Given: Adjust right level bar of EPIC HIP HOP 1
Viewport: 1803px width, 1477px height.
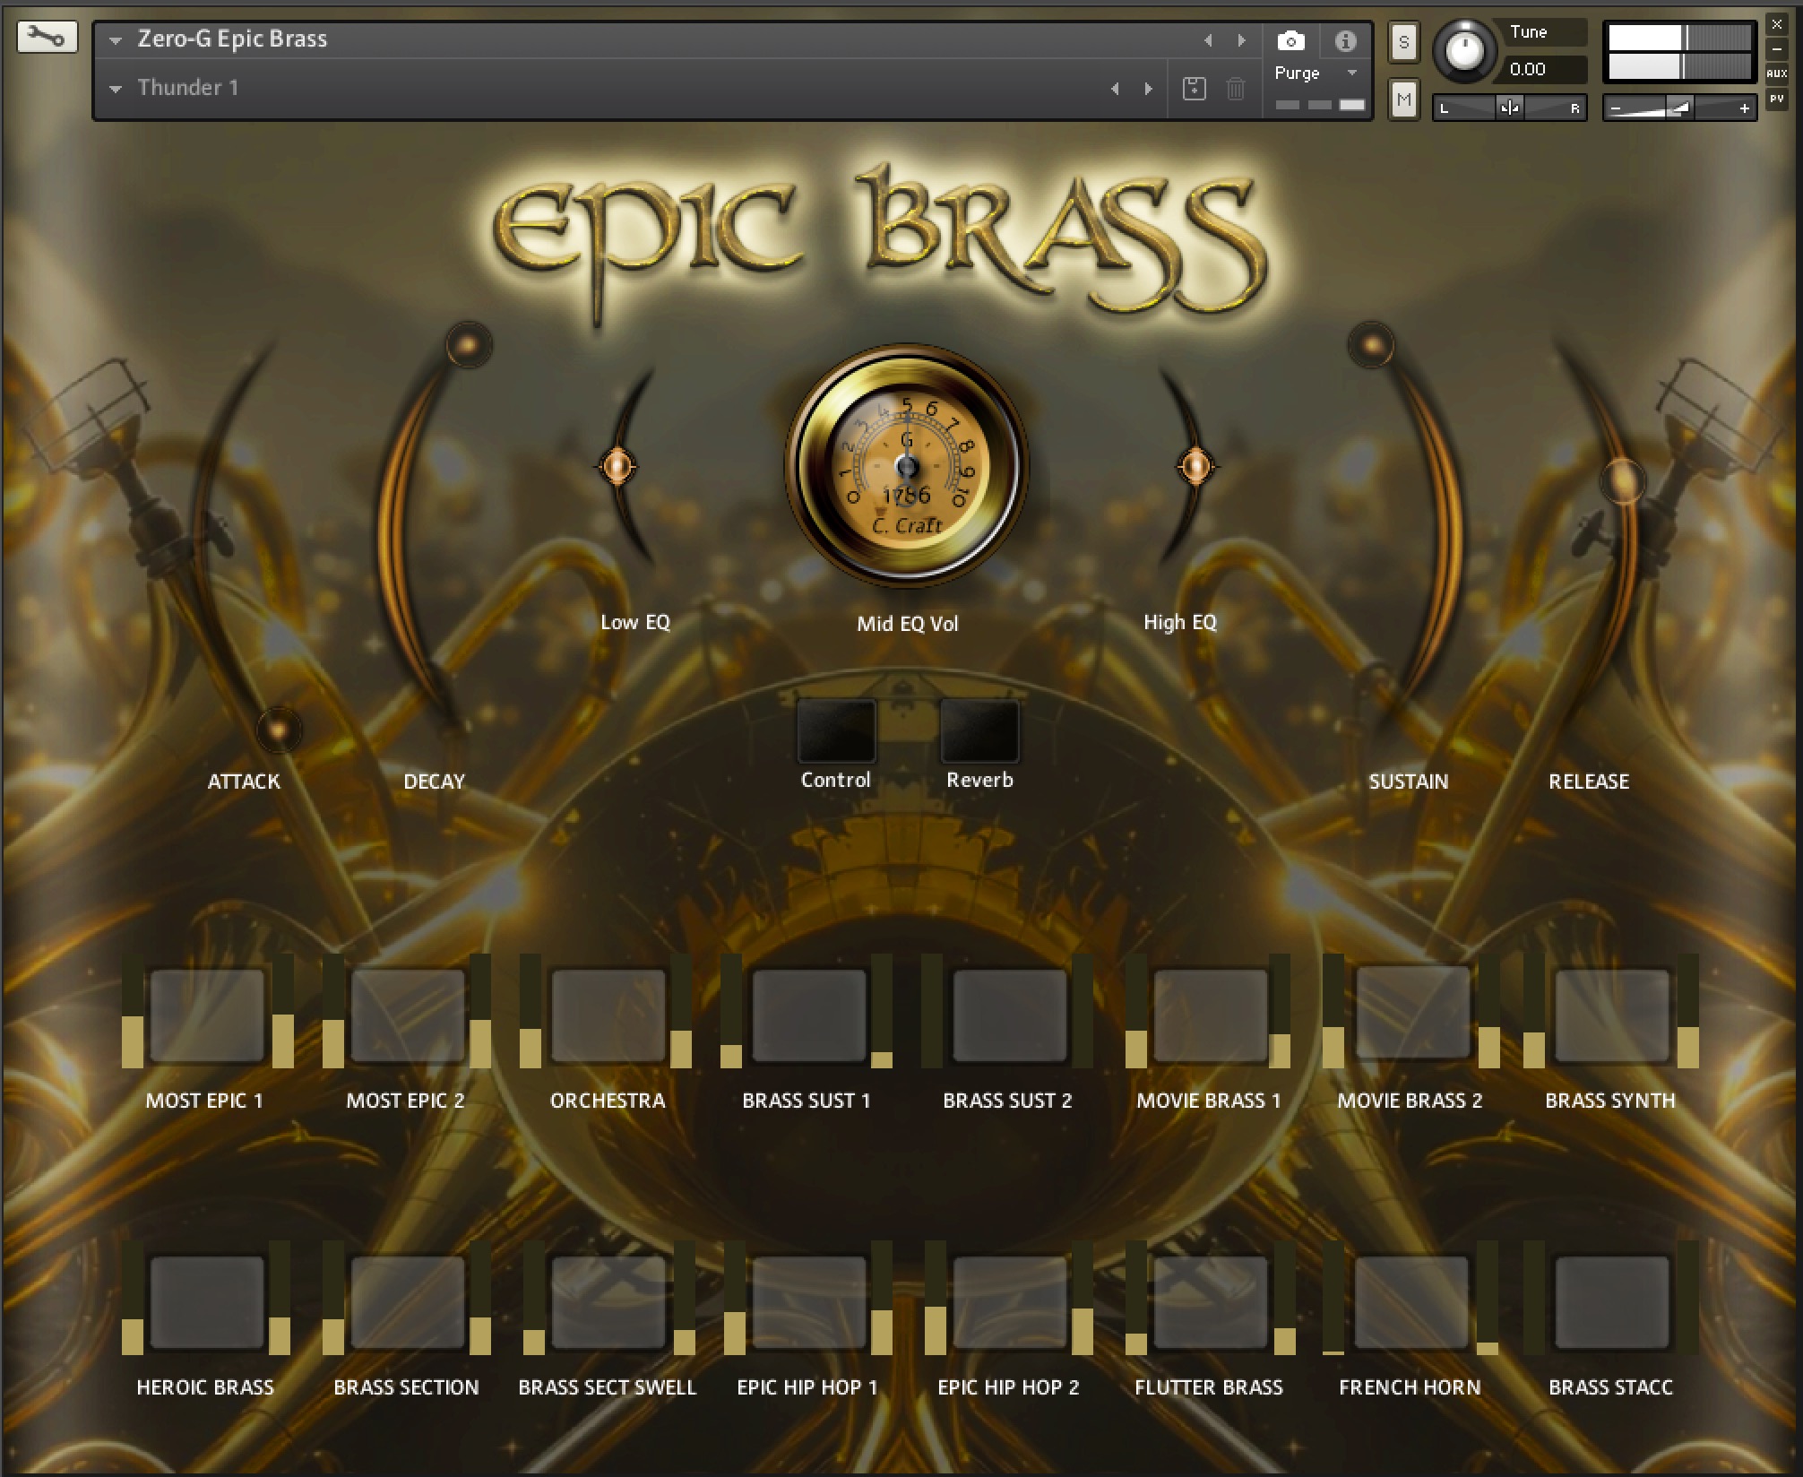Looking at the screenshot, I should coord(881,1298).
